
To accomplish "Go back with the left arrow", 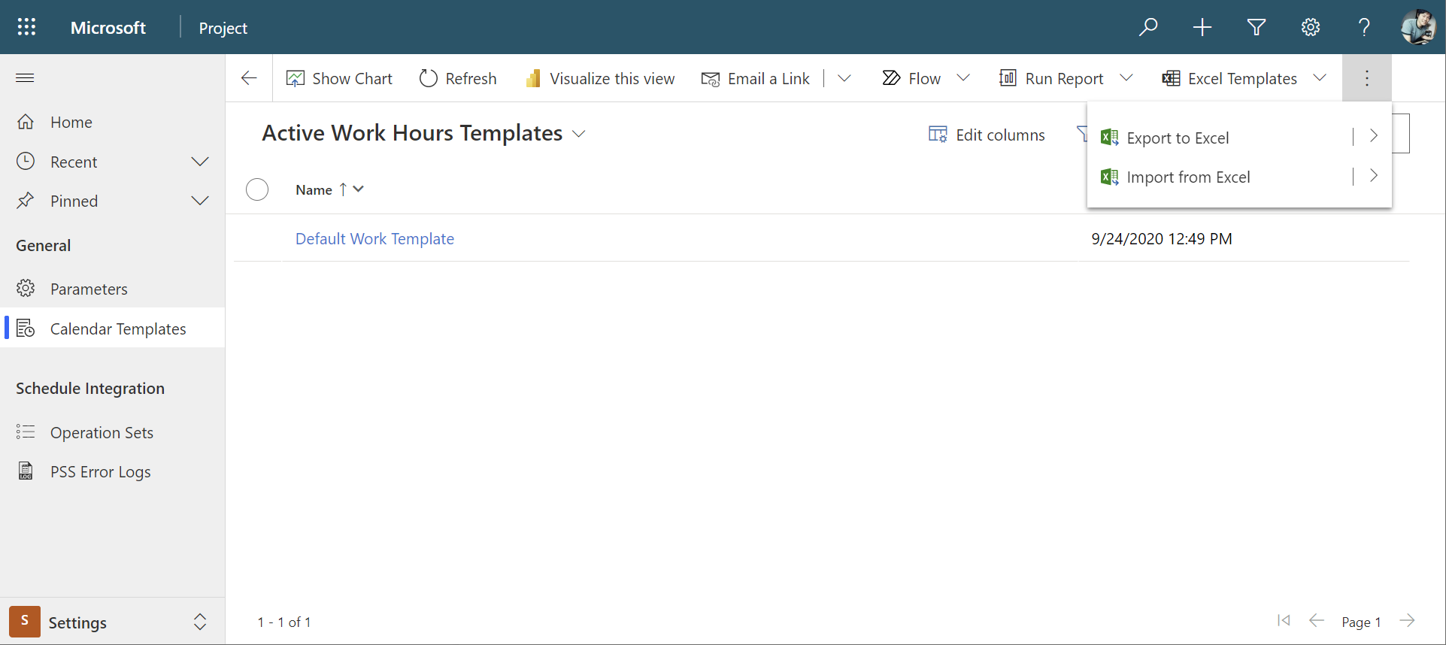I will click(249, 78).
